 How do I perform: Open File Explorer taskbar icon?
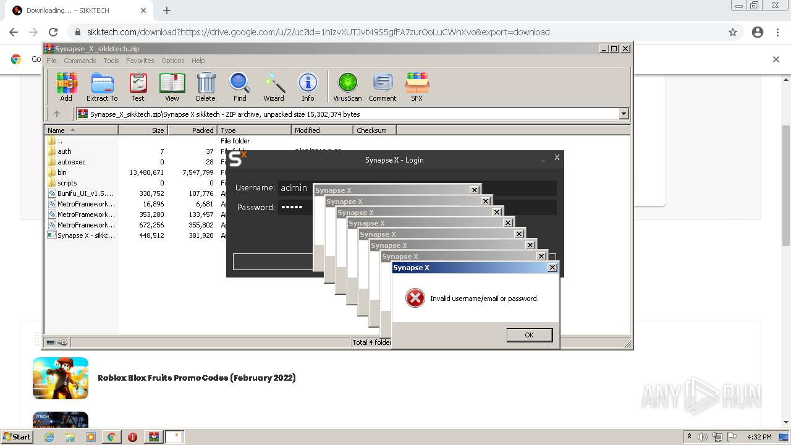(x=70, y=437)
